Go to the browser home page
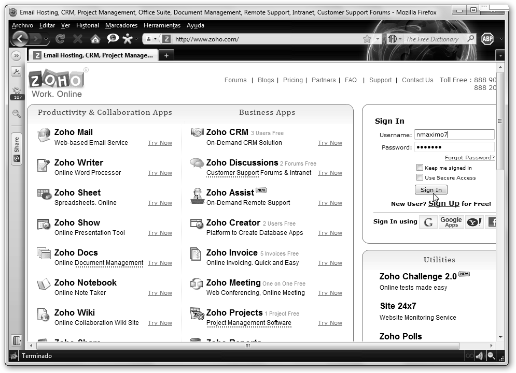The height and width of the screenshot is (373, 516). (x=95, y=39)
